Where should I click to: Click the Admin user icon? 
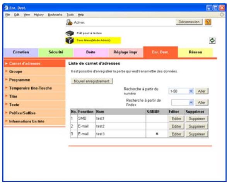pyautogui.click(x=69, y=22)
